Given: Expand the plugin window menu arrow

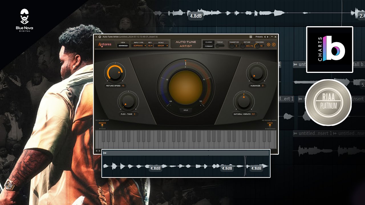Looking at the screenshot, I should [96, 37].
